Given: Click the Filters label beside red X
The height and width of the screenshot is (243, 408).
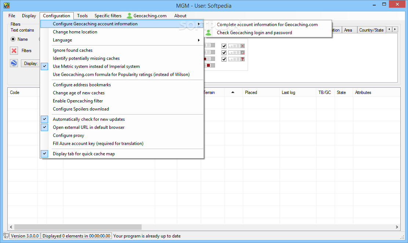Looking at the screenshot, I should coord(26,51).
